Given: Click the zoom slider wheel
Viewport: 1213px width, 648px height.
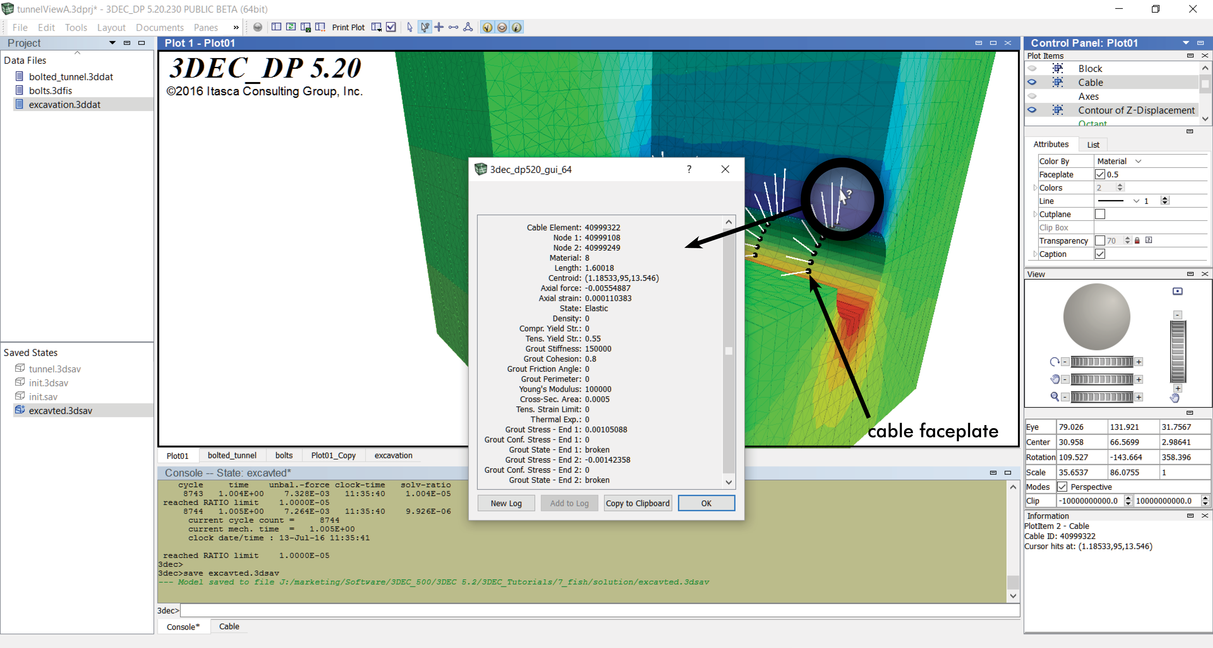Looking at the screenshot, I should (x=1102, y=397).
